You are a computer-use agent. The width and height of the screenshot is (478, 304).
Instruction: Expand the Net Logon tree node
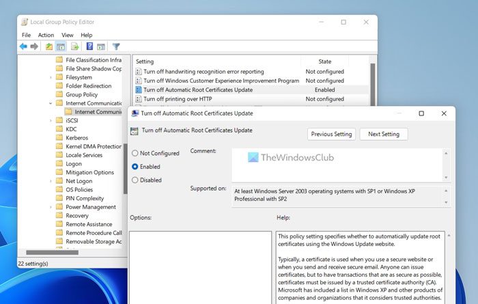click(x=51, y=181)
